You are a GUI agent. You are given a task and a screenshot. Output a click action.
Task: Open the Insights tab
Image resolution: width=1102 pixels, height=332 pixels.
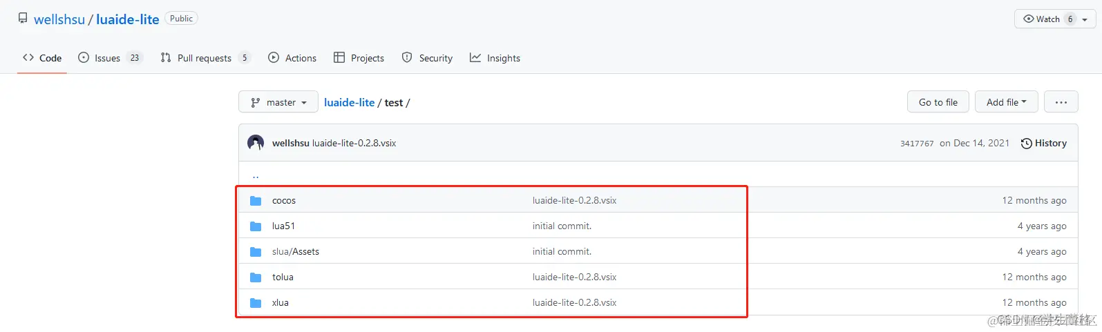(495, 58)
